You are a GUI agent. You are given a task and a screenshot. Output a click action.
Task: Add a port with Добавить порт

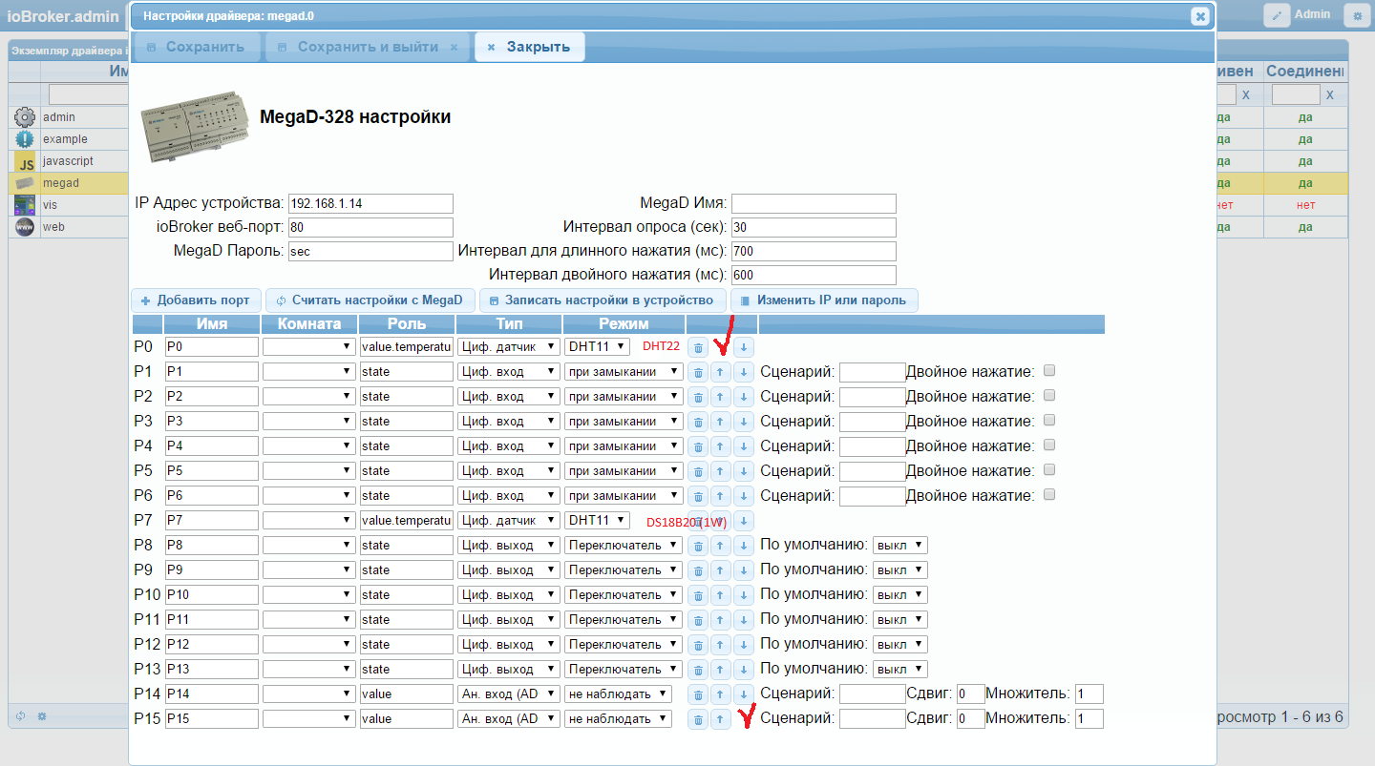click(x=196, y=300)
